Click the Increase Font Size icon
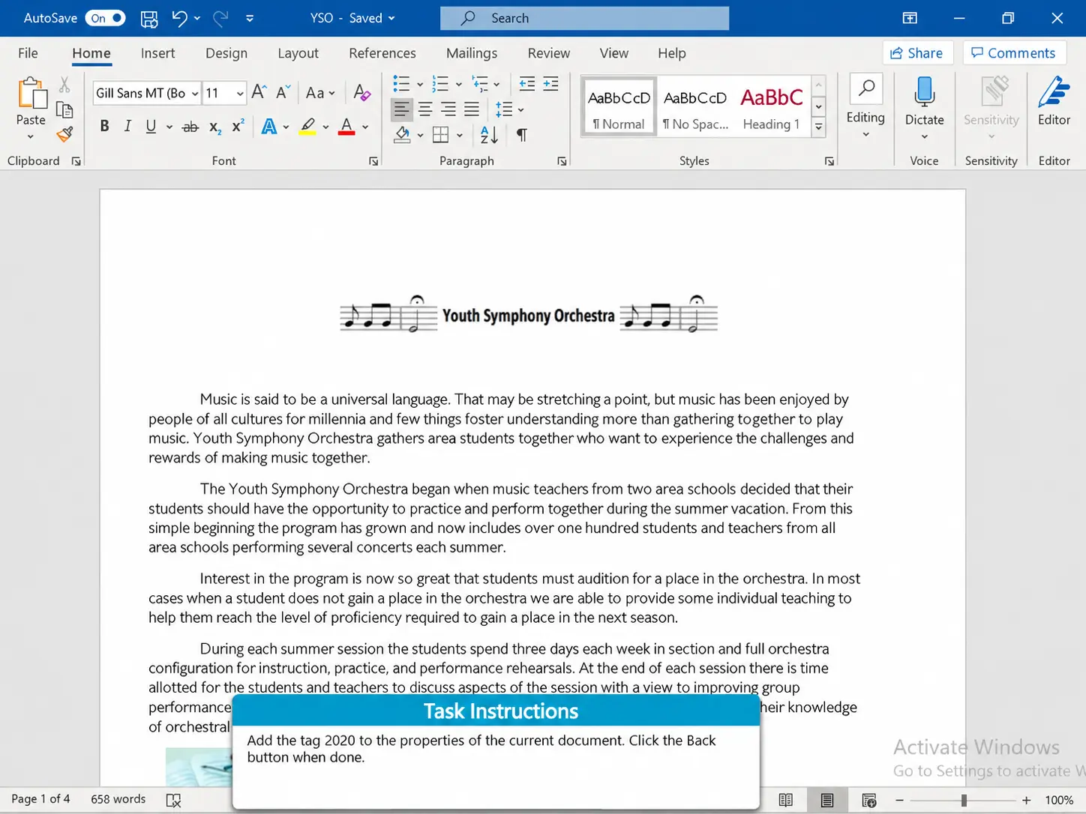1086x814 pixels. [x=259, y=92]
